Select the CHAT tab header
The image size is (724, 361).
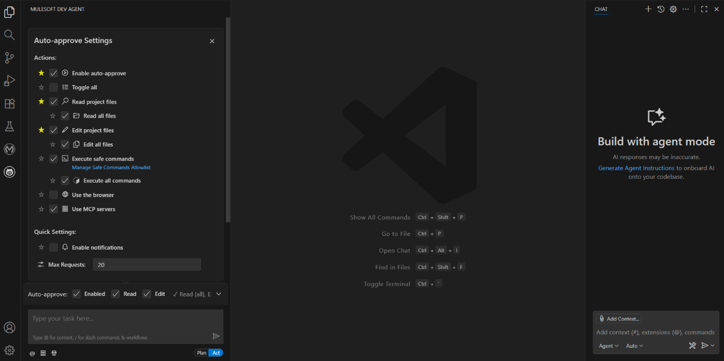[x=601, y=9]
